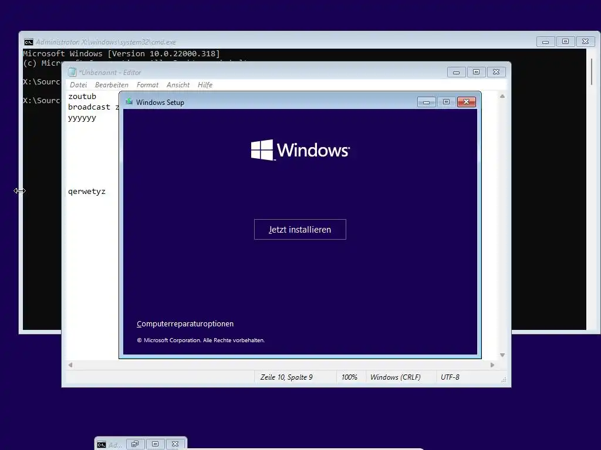Click the Microsoft Corporation copyright text

(201, 340)
